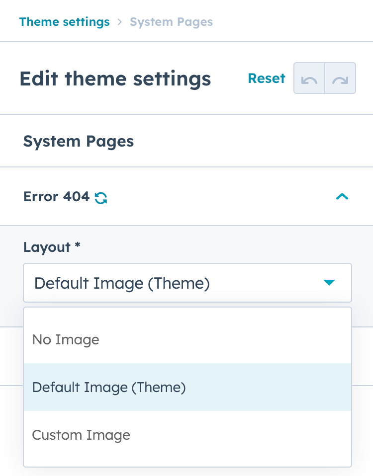Click the caret icon on the Layout selector
The height and width of the screenshot is (476, 373).
click(329, 283)
